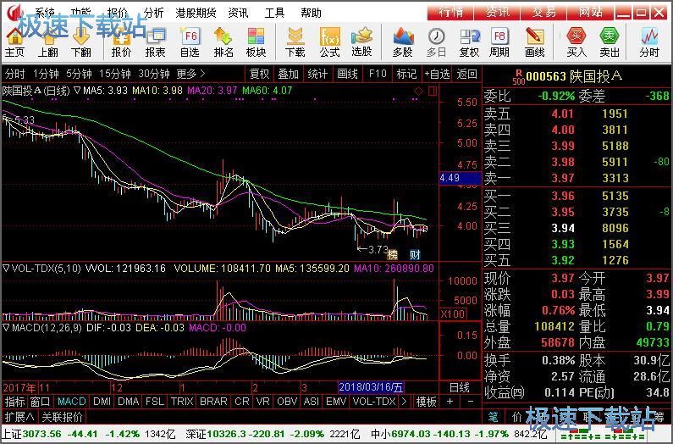The height and width of the screenshot is (444, 673).
Task: Click the 2018/03/16 date marker on timeline
Action: click(x=371, y=387)
